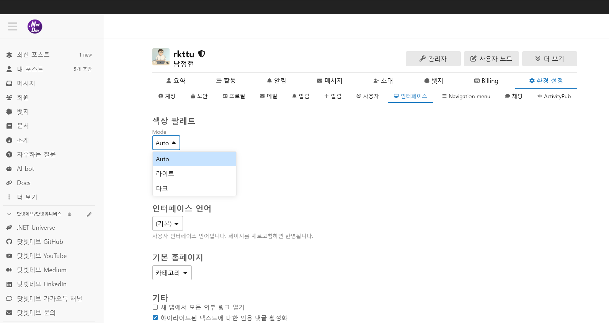Click the moderator shield icon beside rkttu

202,54
